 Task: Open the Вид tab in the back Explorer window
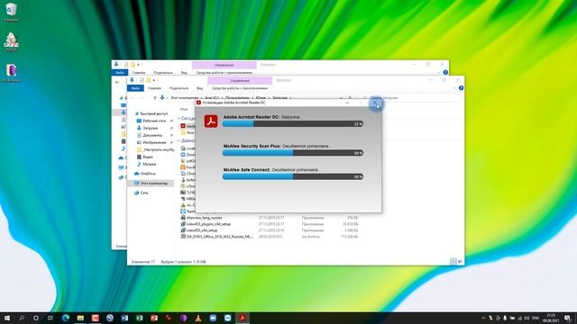(184, 73)
